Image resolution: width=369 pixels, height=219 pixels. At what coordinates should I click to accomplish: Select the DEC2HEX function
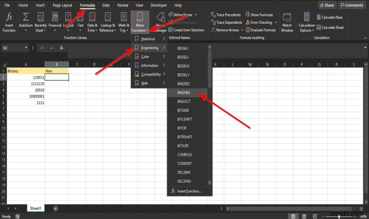188,181
